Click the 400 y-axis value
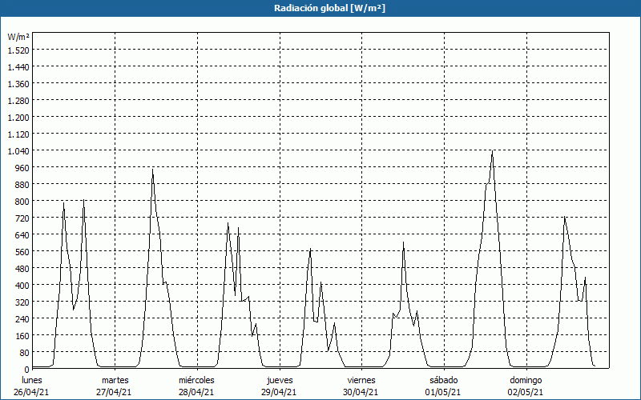This screenshot has width=641, height=400. [x=22, y=286]
